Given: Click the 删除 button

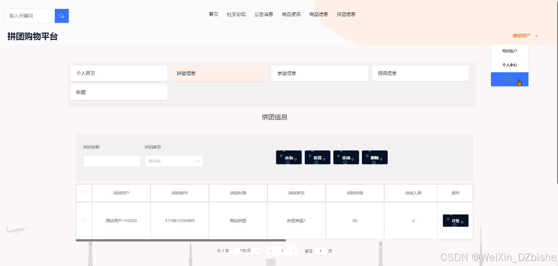Looking at the screenshot, I should pos(375,158).
